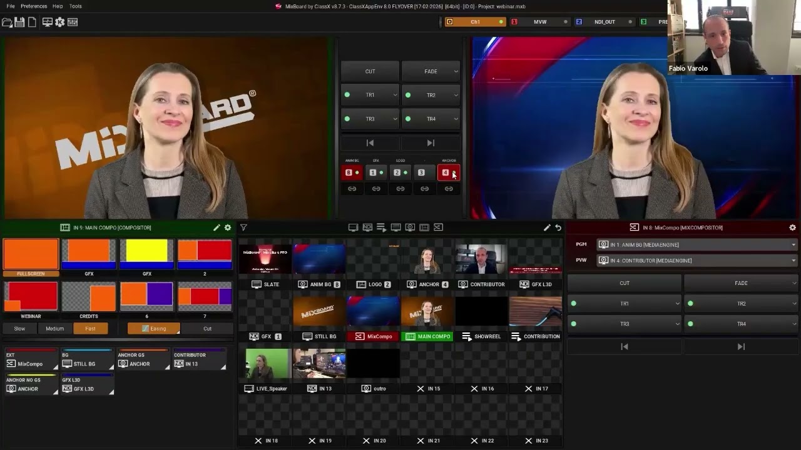Screen dimensions: 801x450
Task: Expand the center panel TR1 dropdown arrow
Action: 395,95
